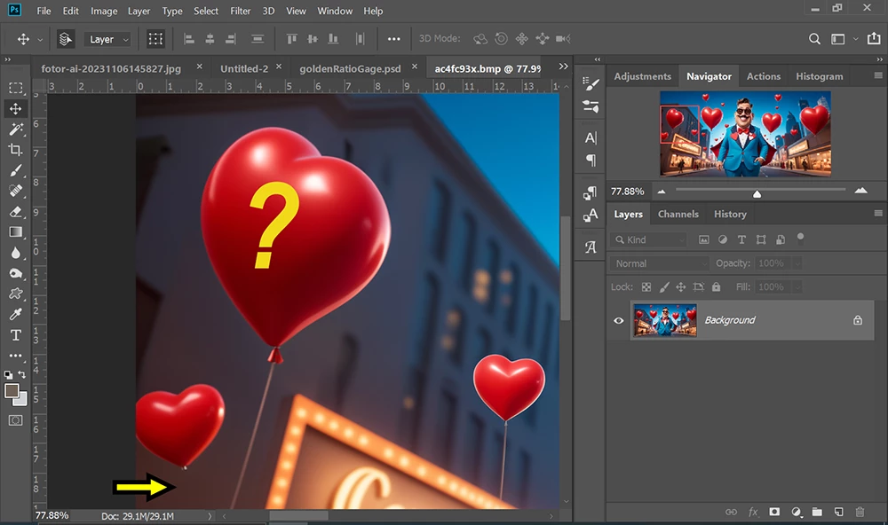Click the foreground color swatch
This screenshot has width=888, height=525.
(12, 391)
